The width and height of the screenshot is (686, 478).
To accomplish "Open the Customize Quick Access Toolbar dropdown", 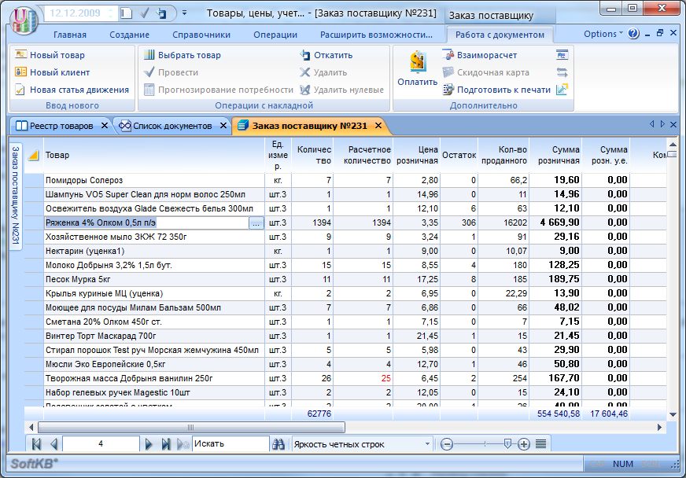I will pos(185,13).
